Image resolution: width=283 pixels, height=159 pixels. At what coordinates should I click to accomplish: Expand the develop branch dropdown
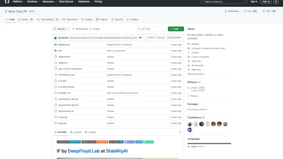[x=61, y=29]
